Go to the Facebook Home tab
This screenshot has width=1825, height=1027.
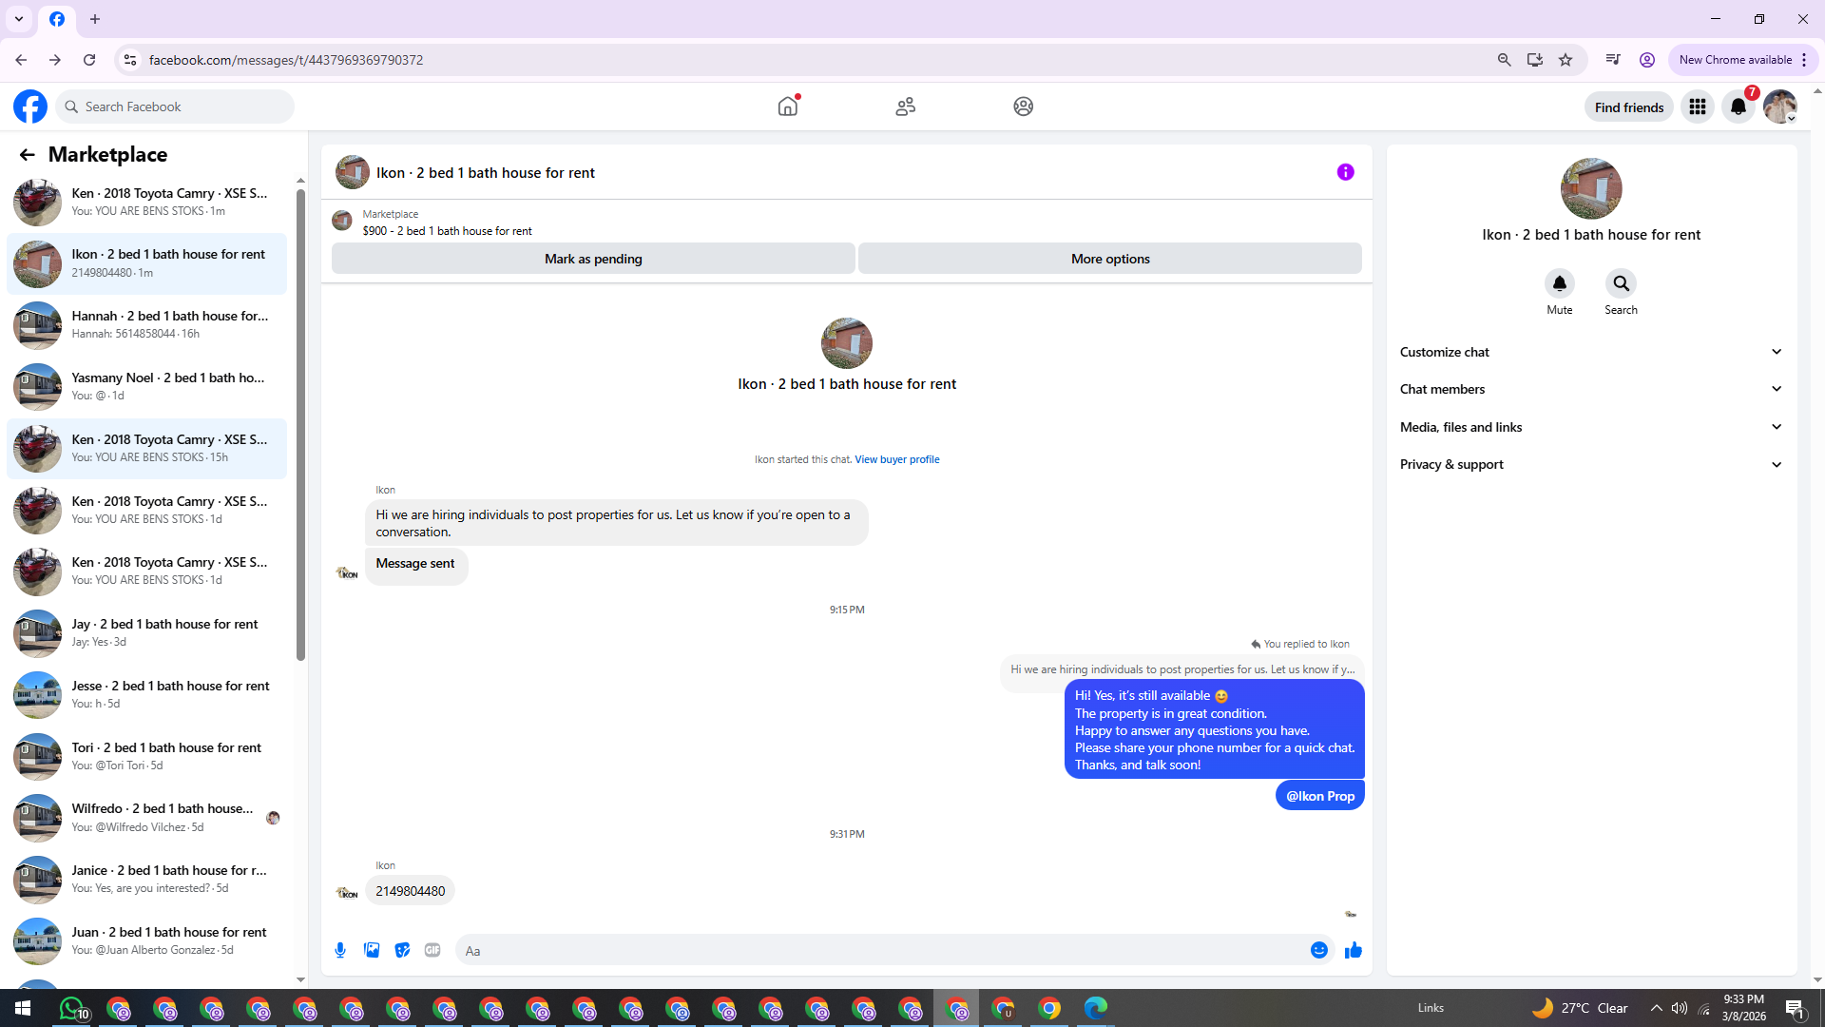coord(788,107)
